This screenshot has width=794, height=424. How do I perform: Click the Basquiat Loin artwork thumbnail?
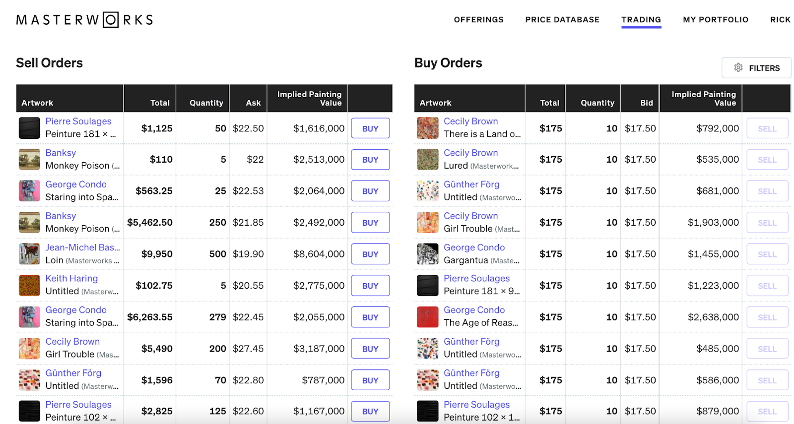(x=29, y=254)
